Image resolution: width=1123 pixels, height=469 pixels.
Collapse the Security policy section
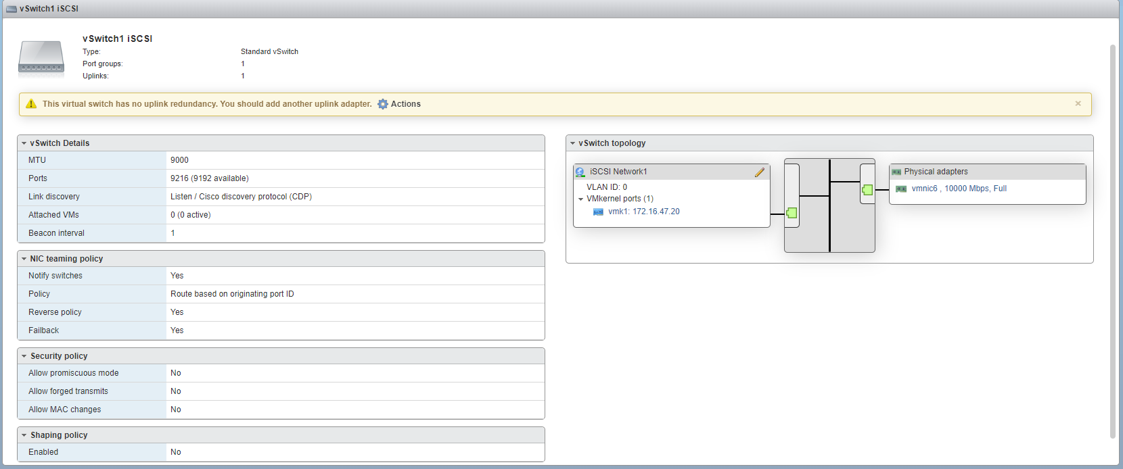coord(24,356)
